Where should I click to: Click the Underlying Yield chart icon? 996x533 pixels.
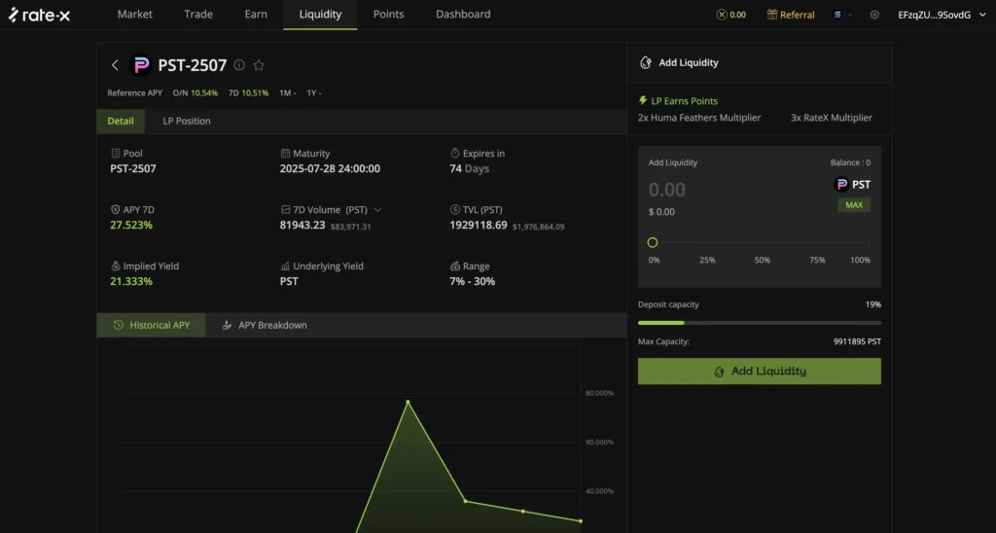[x=285, y=266]
